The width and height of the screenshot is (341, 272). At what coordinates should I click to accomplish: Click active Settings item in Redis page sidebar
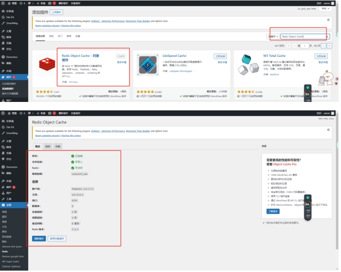pyautogui.click(x=14, y=205)
